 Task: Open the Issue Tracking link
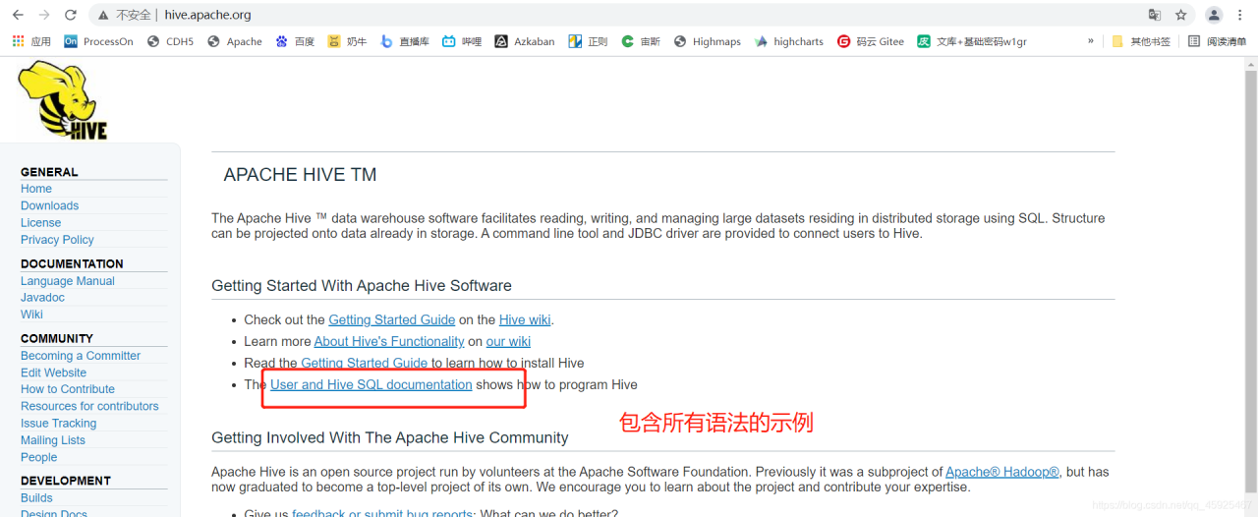pyautogui.click(x=58, y=424)
